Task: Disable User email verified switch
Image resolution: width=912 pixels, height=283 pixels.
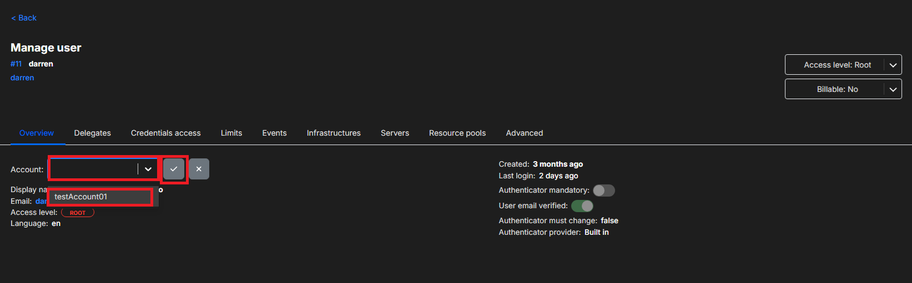Action: click(x=582, y=206)
